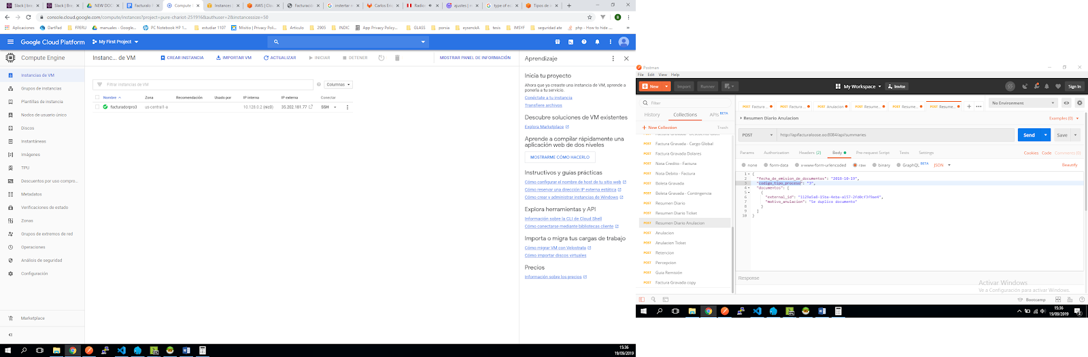Expand the No Environment dropdown
Viewport: 1088px width, 357px height.
click(x=1023, y=103)
